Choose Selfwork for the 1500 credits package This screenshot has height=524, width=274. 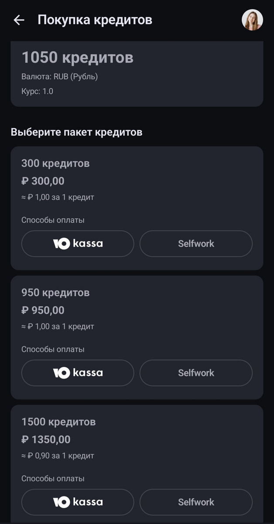196,502
